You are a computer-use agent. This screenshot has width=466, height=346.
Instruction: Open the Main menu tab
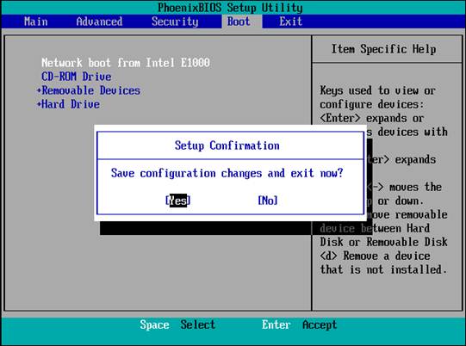35,22
